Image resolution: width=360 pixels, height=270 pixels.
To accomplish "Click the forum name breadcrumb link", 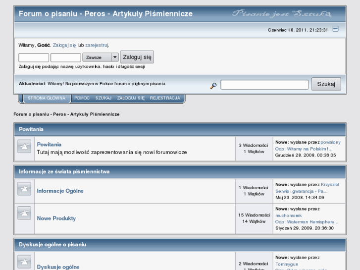I will click(x=66, y=114).
